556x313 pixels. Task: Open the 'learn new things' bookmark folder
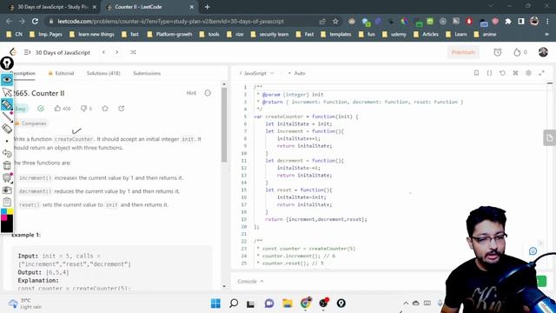click(x=92, y=35)
